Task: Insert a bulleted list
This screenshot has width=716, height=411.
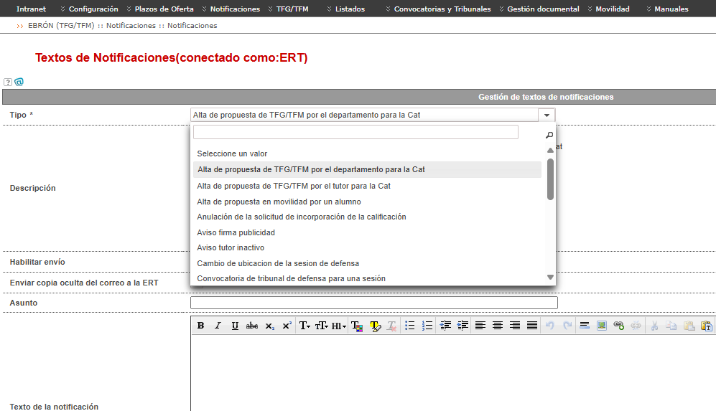Action: point(409,326)
